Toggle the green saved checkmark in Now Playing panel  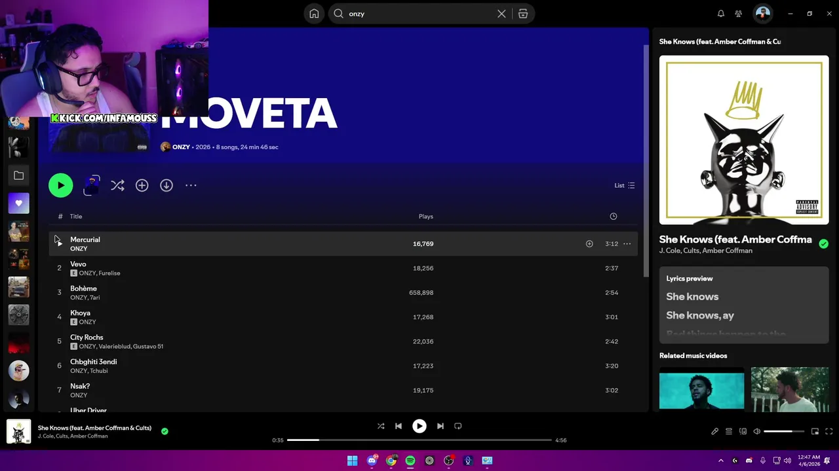click(x=823, y=244)
